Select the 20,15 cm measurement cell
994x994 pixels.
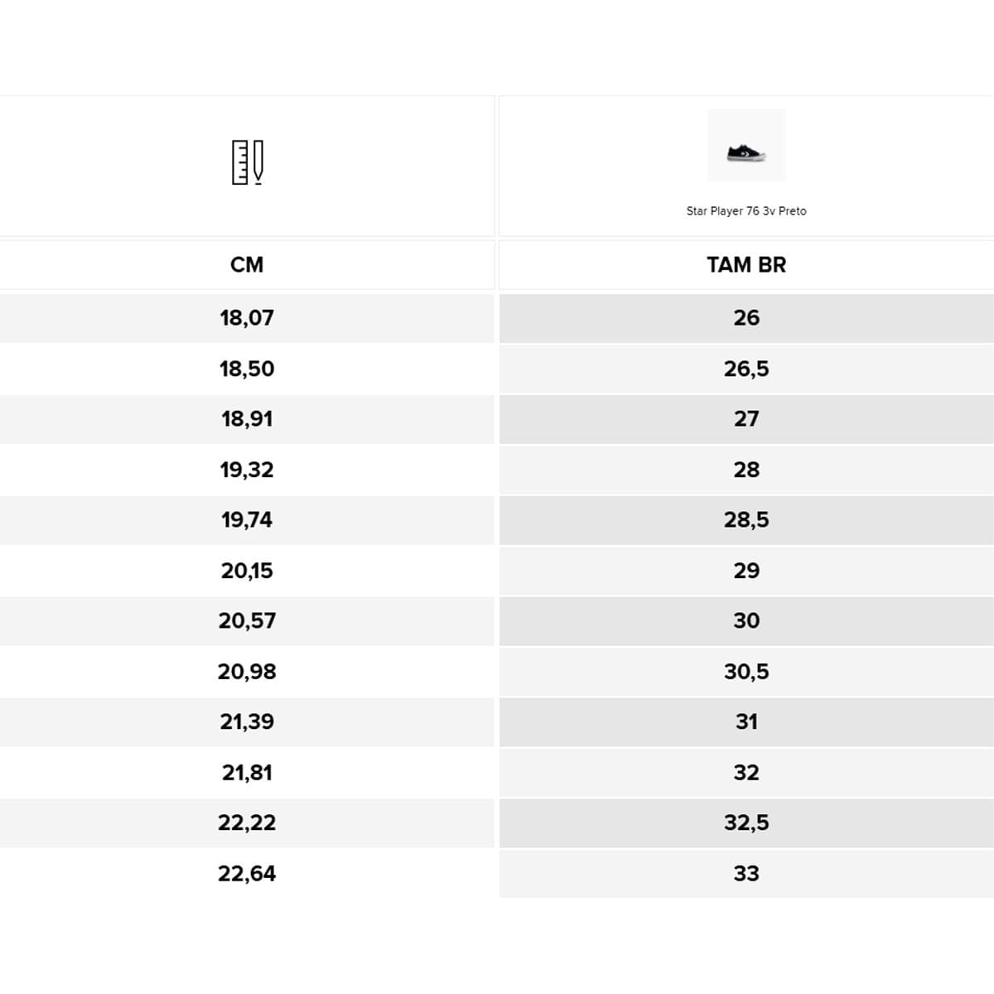coord(247,571)
